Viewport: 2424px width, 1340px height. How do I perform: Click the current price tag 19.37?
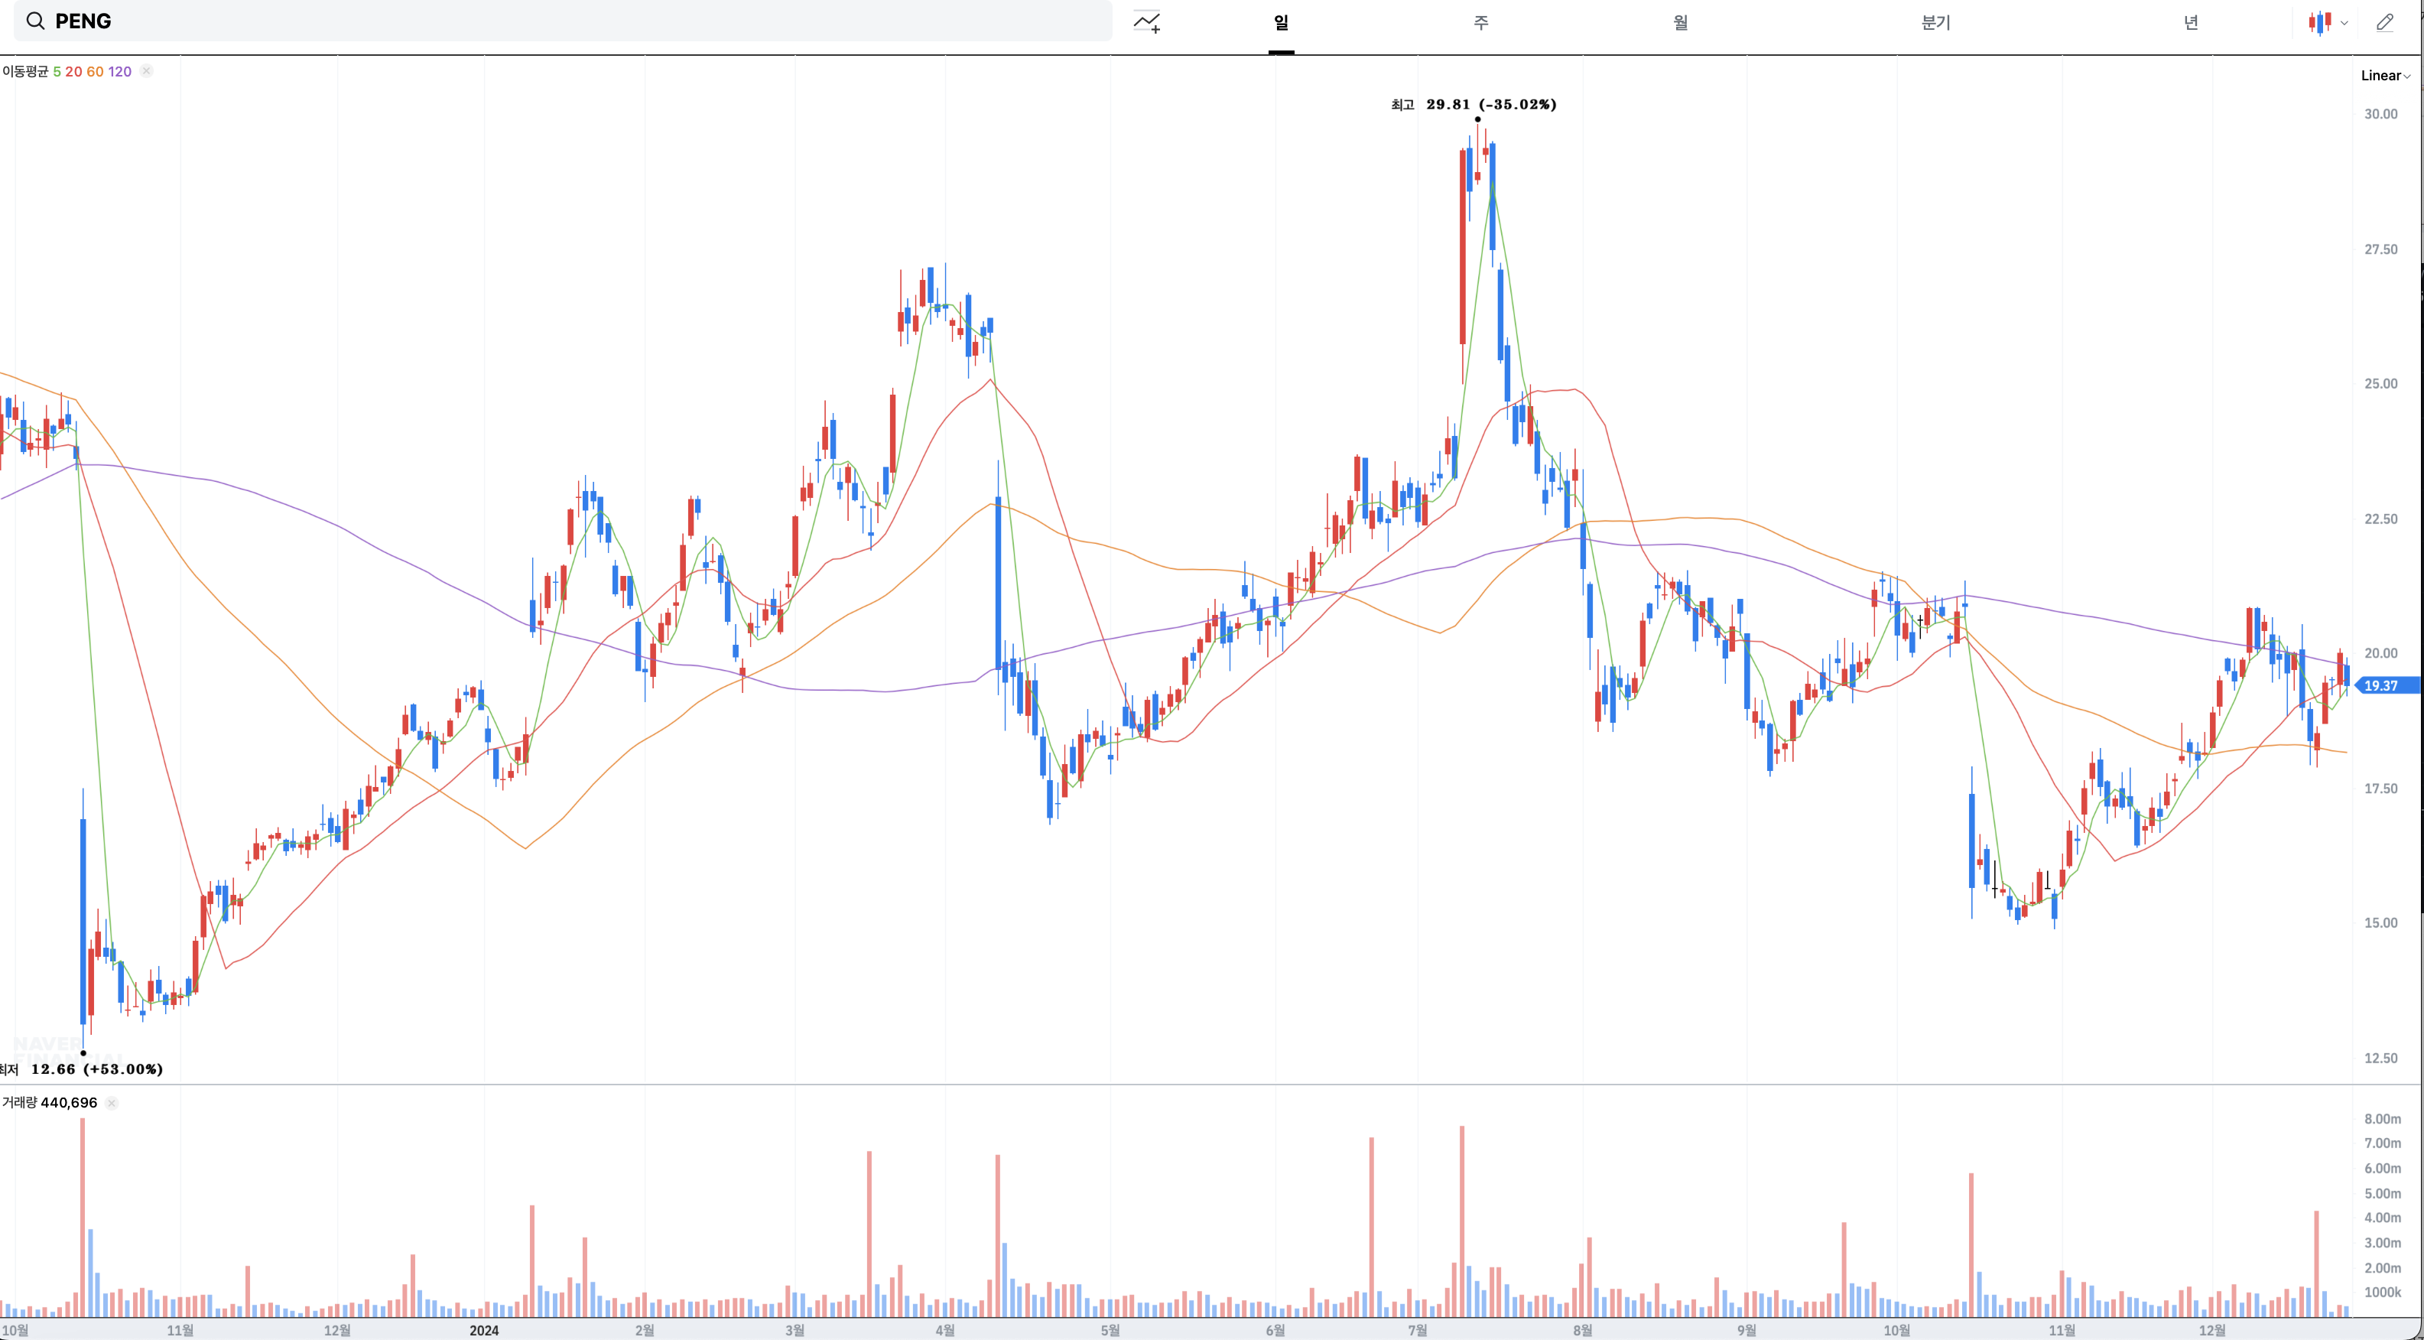2383,685
